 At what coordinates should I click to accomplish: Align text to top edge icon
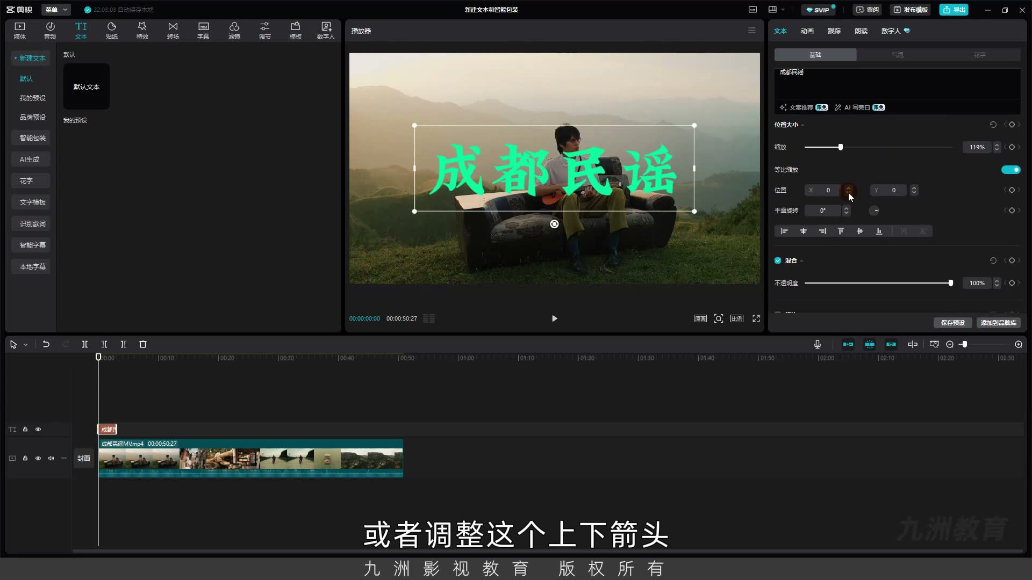[x=841, y=231]
